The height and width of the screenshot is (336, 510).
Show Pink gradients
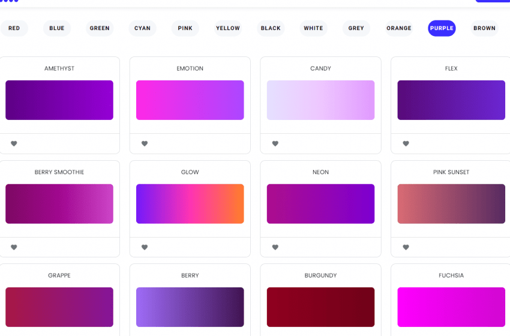[185, 28]
